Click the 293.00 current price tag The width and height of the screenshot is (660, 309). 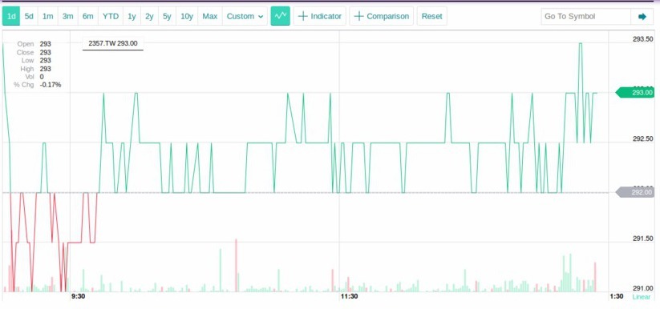(634, 93)
